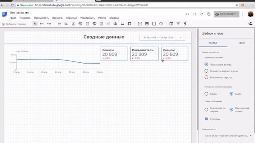The width and height of the screenshot is (255, 143).
Task: Open the Упорядочить menu
Action: click(88, 18)
